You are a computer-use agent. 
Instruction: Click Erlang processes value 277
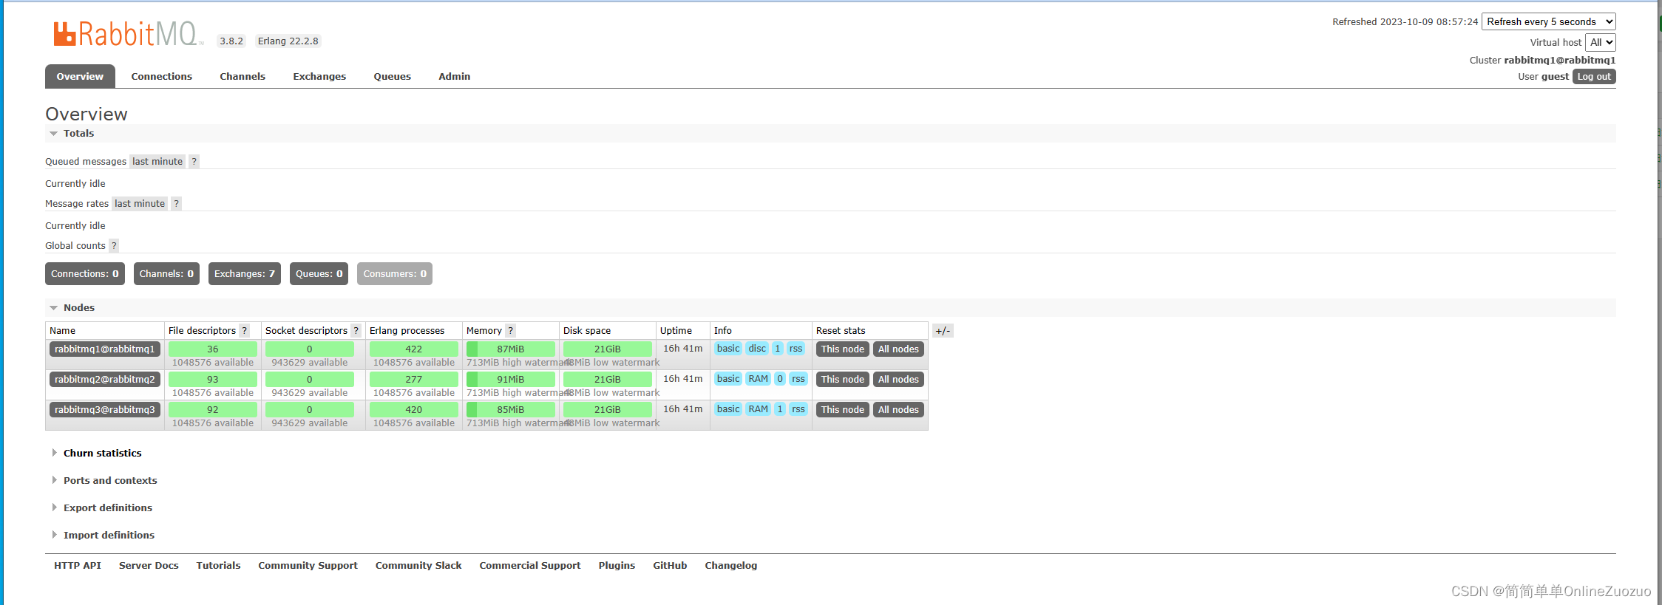tap(414, 379)
